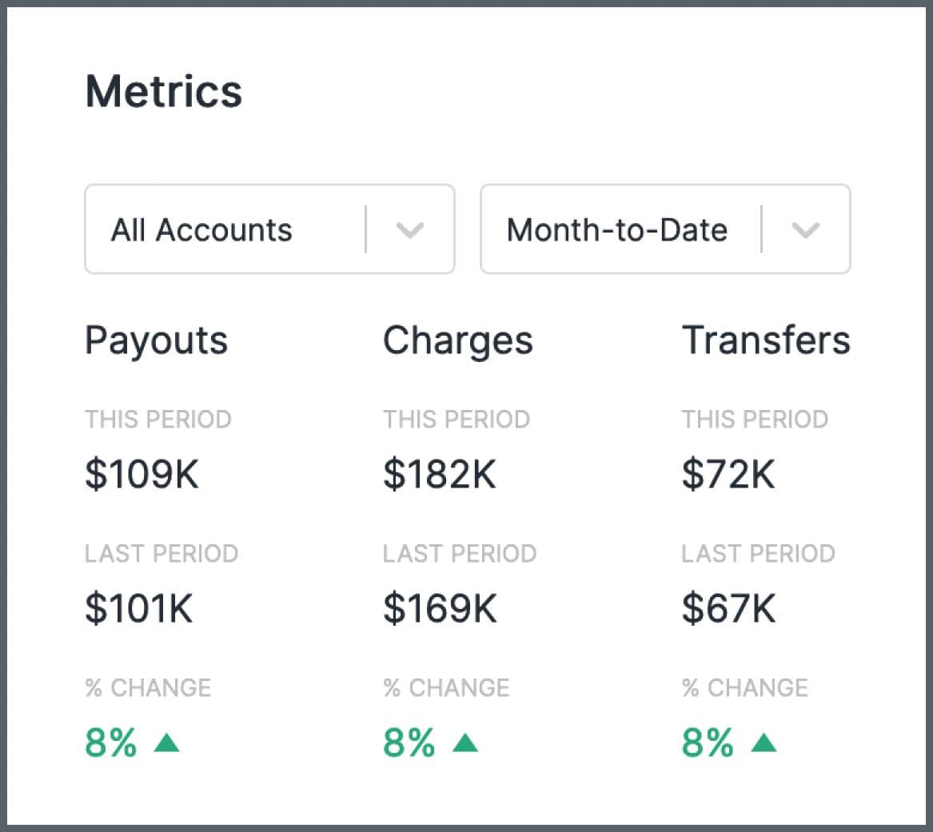Click the Transfers column header

766,340
